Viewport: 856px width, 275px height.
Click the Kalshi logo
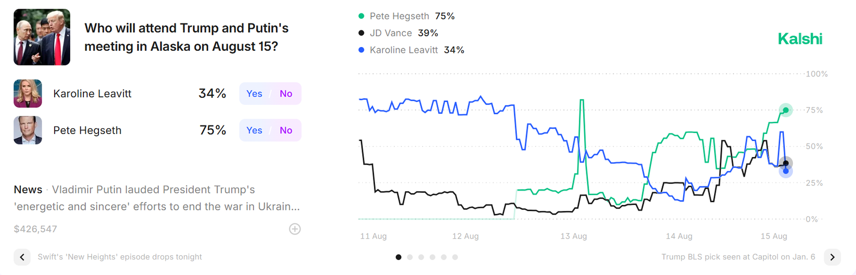pyautogui.click(x=799, y=39)
